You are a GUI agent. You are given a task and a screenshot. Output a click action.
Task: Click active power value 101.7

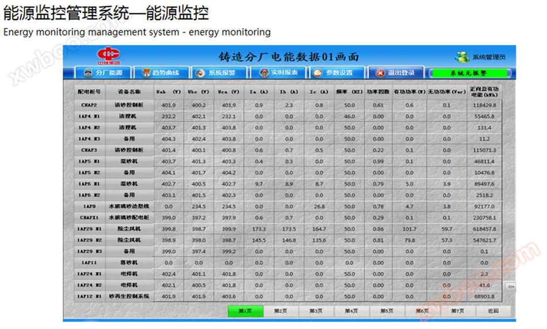tap(409, 229)
